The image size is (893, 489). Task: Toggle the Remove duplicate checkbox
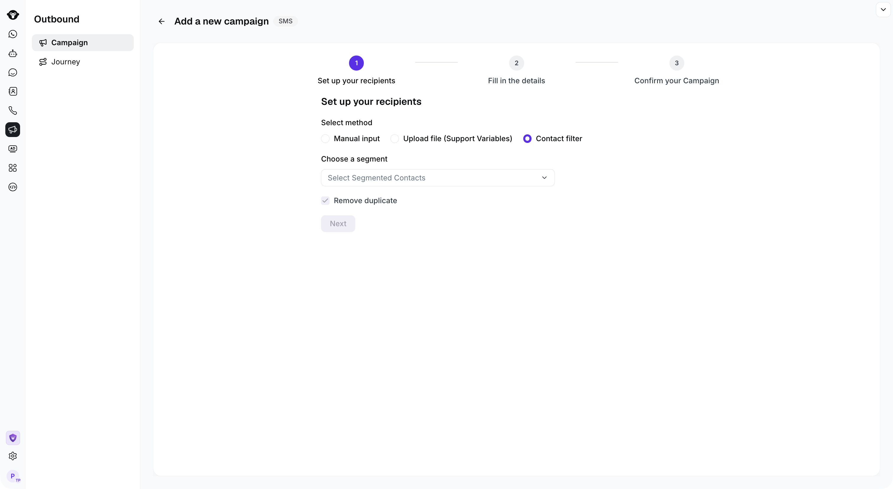point(325,201)
